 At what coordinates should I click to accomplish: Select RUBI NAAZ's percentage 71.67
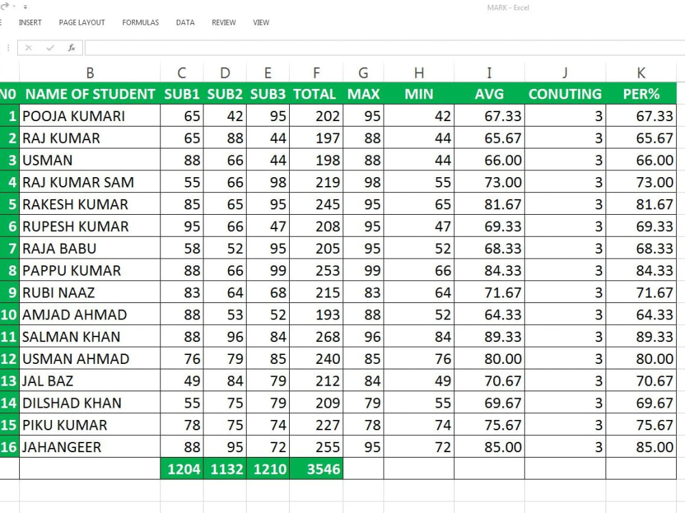click(x=641, y=292)
